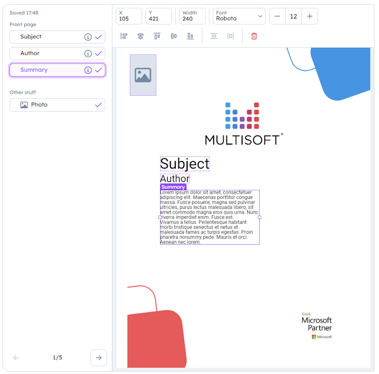Click the X position field
This screenshot has height=374, width=379.
pos(129,16)
